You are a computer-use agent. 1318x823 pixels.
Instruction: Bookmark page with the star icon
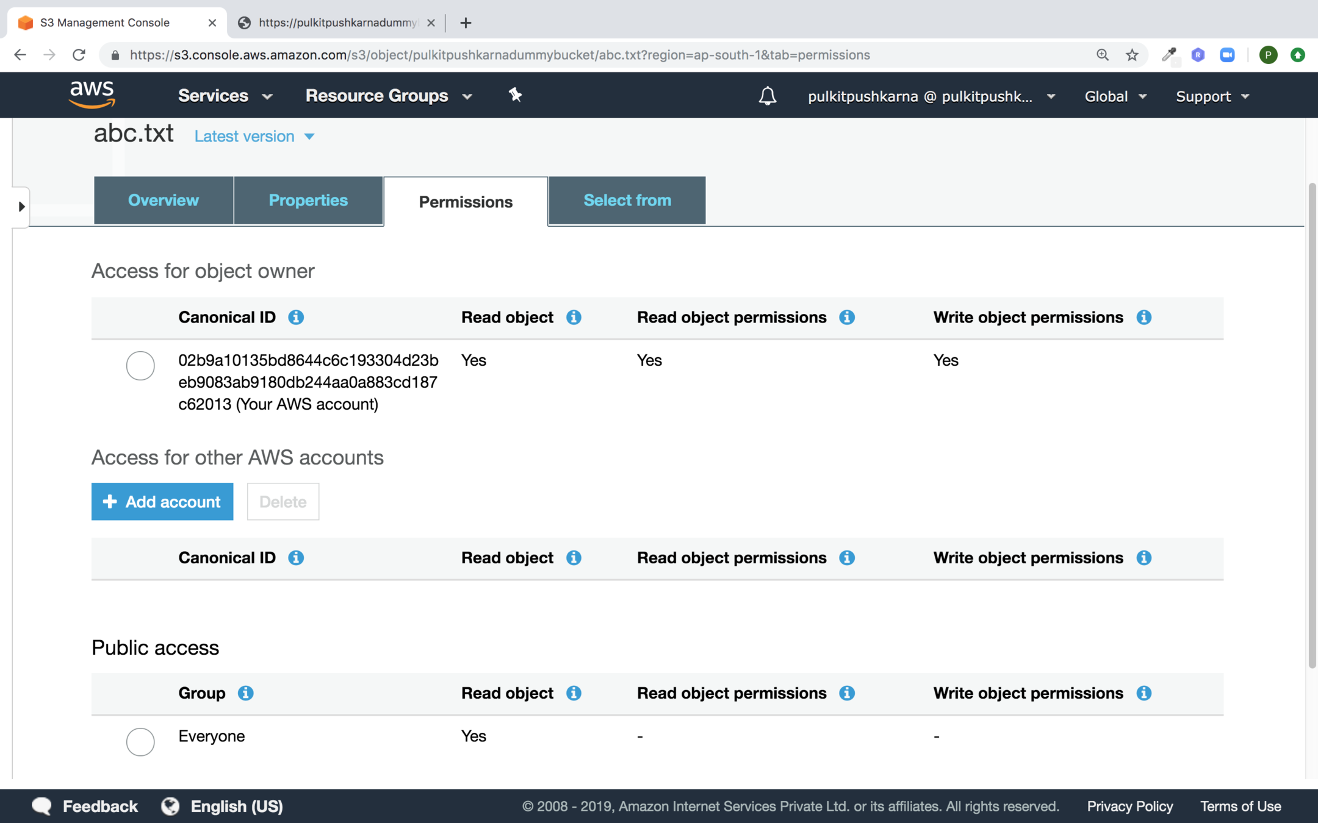tap(1132, 55)
